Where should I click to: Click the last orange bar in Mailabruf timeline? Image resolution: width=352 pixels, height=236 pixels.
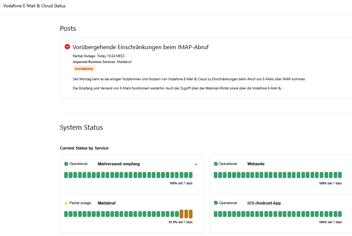(x=191, y=214)
